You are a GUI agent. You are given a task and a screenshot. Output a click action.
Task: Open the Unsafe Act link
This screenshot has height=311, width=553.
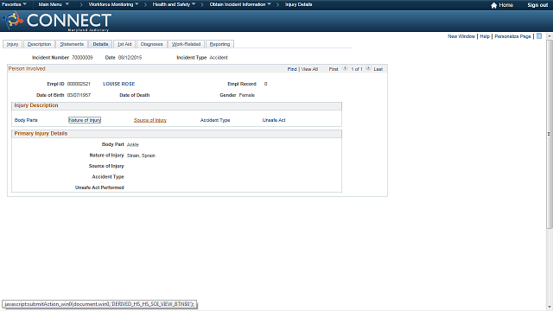[274, 120]
